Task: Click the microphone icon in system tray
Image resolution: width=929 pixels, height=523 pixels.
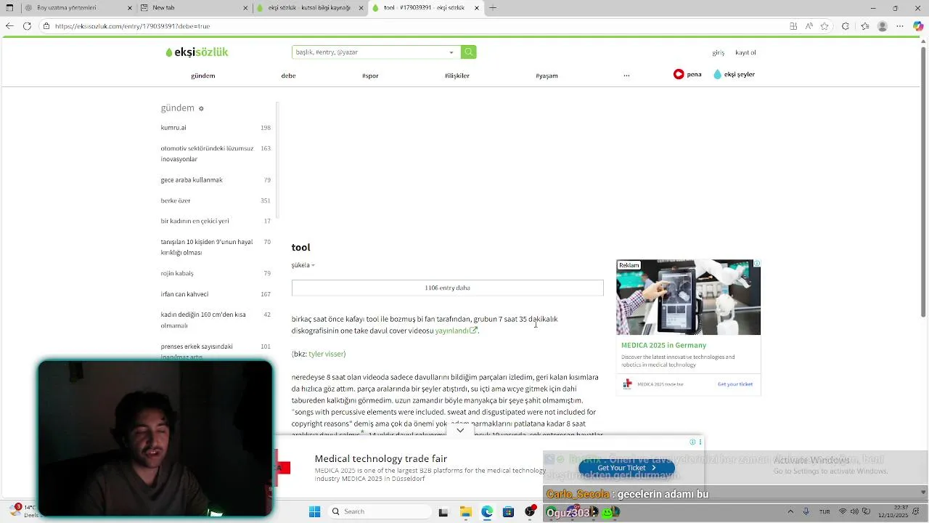Action: click(806, 512)
